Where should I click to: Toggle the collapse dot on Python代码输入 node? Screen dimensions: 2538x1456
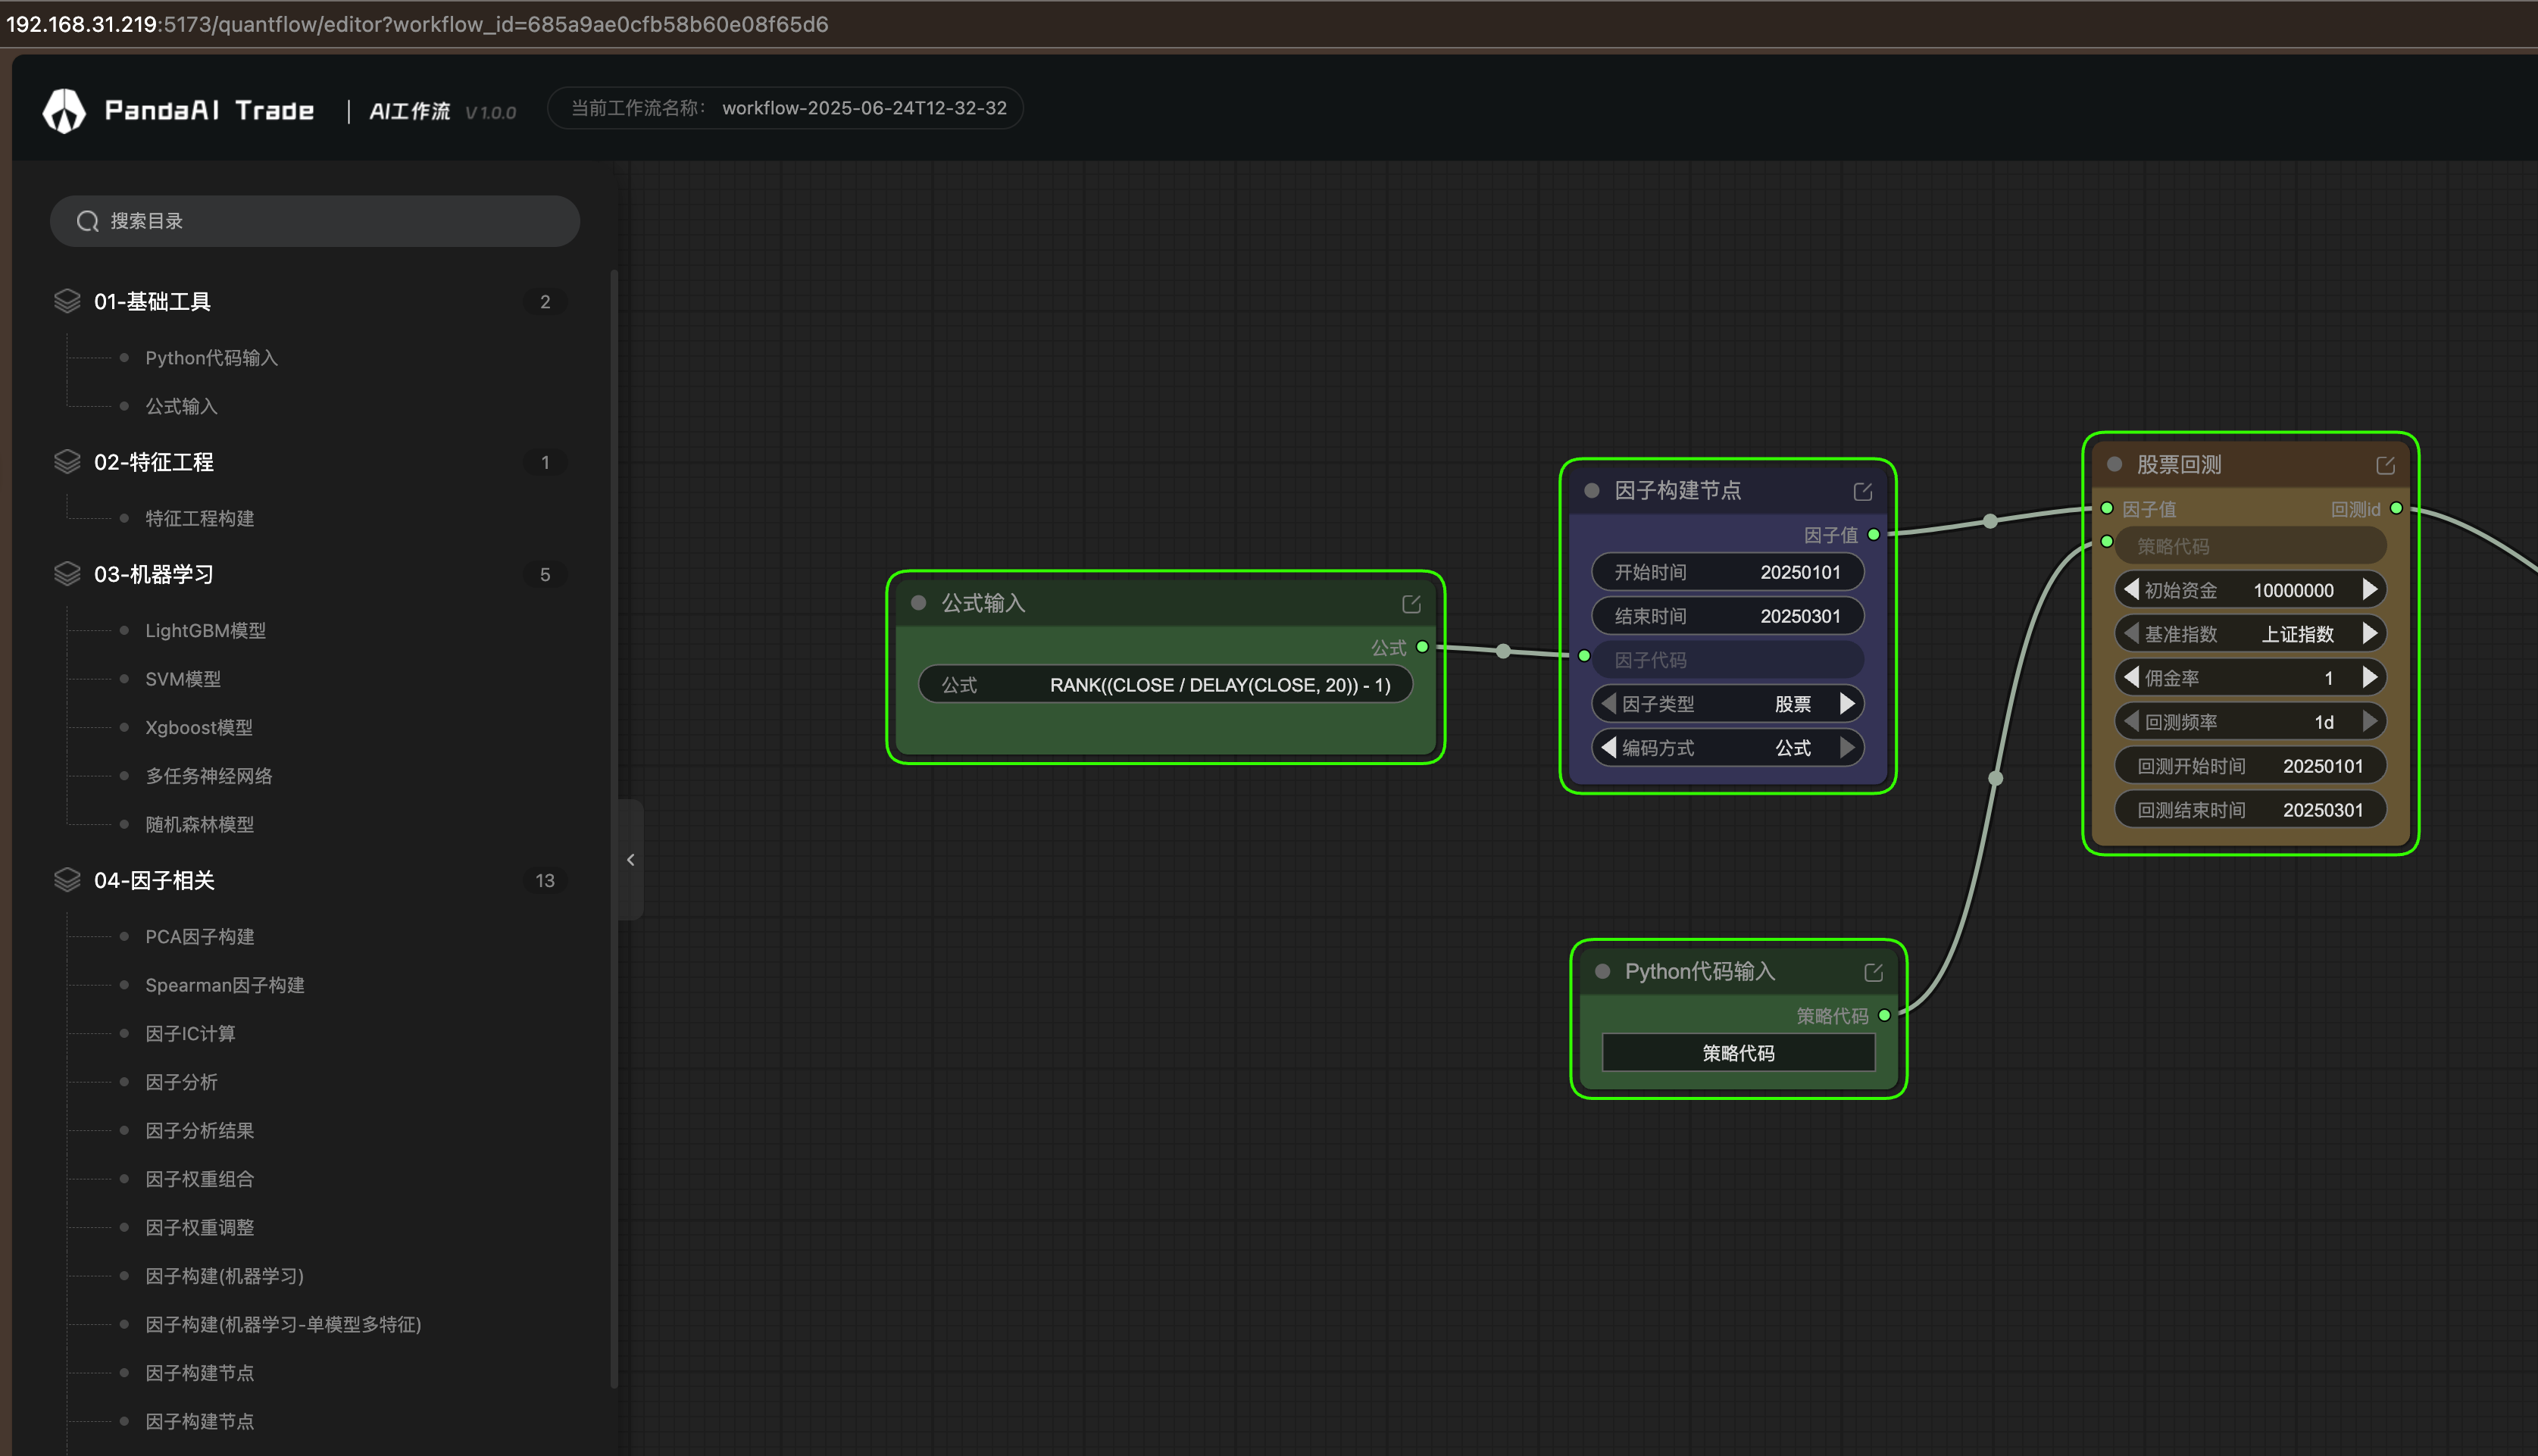coord(1602,971)
